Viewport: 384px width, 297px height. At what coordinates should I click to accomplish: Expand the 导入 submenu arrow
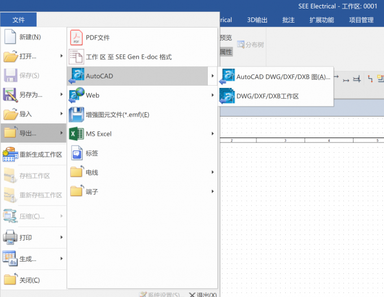pos(62,114)
